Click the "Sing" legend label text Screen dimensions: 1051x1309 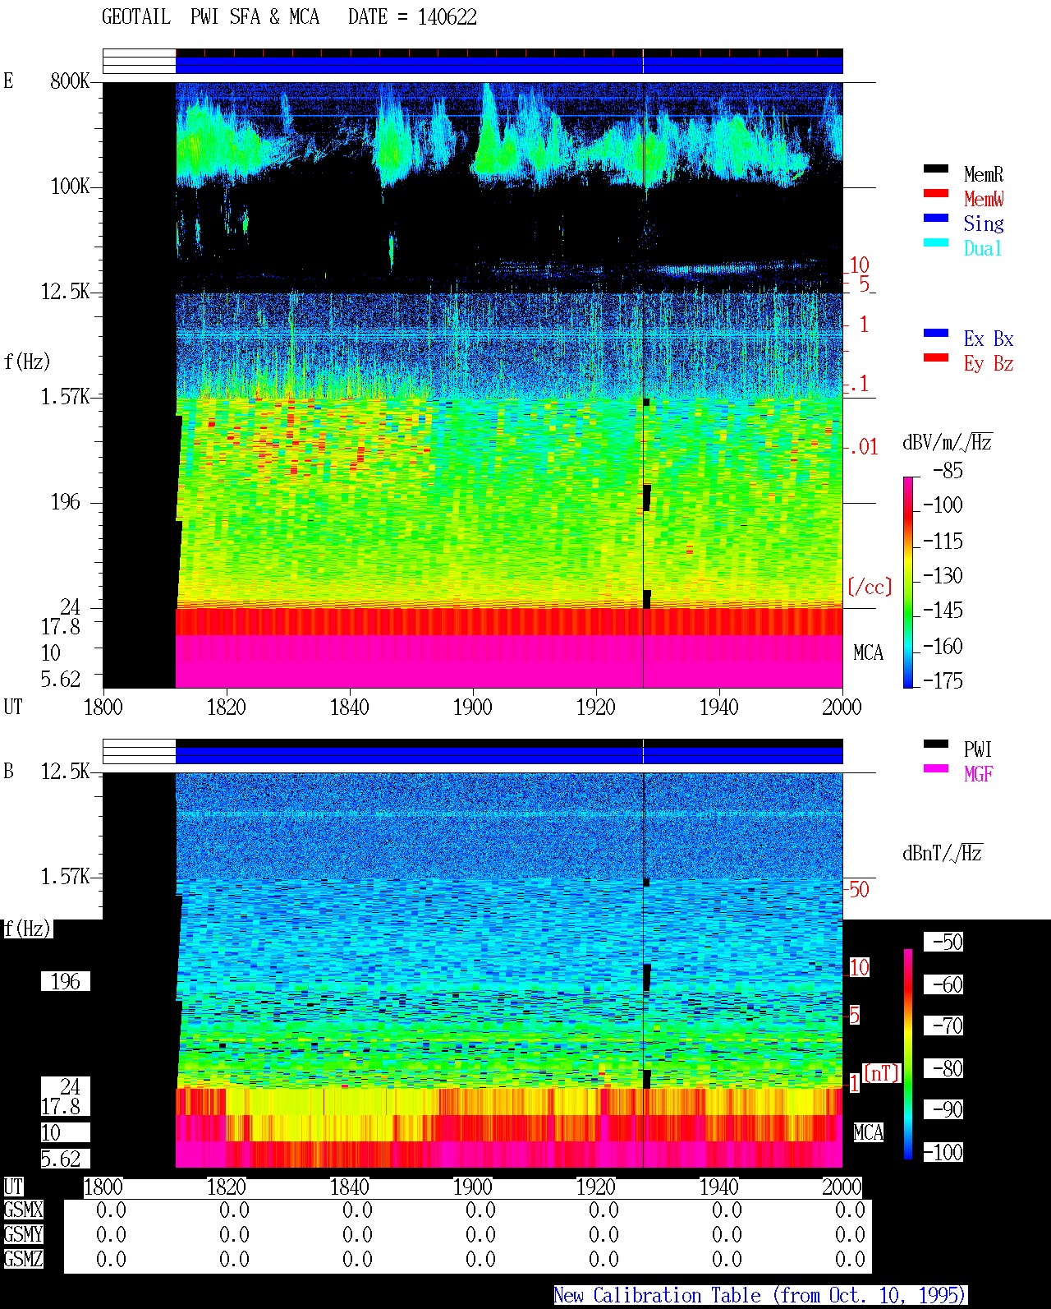tap(984, 224)
